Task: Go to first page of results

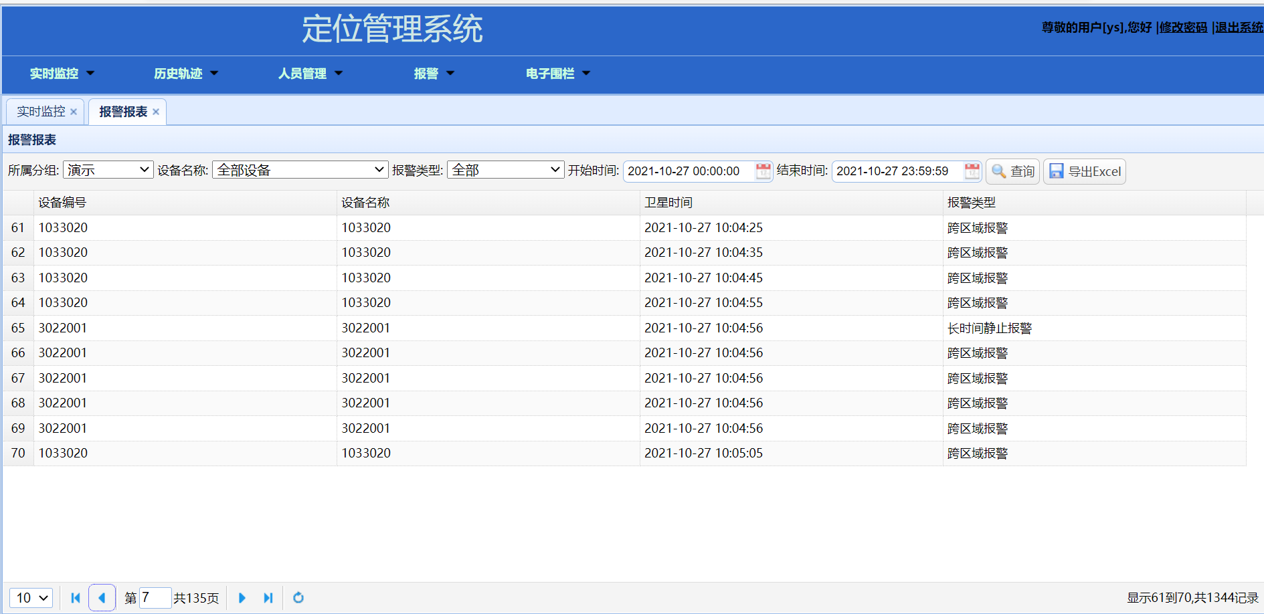Action: click(x=76, y=598)
